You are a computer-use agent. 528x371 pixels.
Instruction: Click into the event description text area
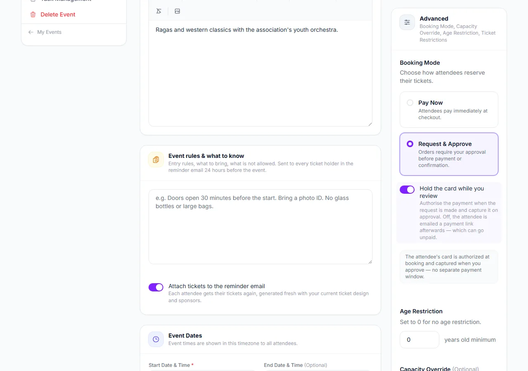[x=260, y=73]
